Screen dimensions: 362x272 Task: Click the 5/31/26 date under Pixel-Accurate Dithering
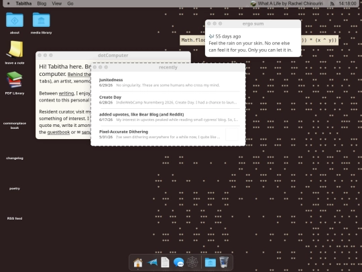[x=106, y=137]
